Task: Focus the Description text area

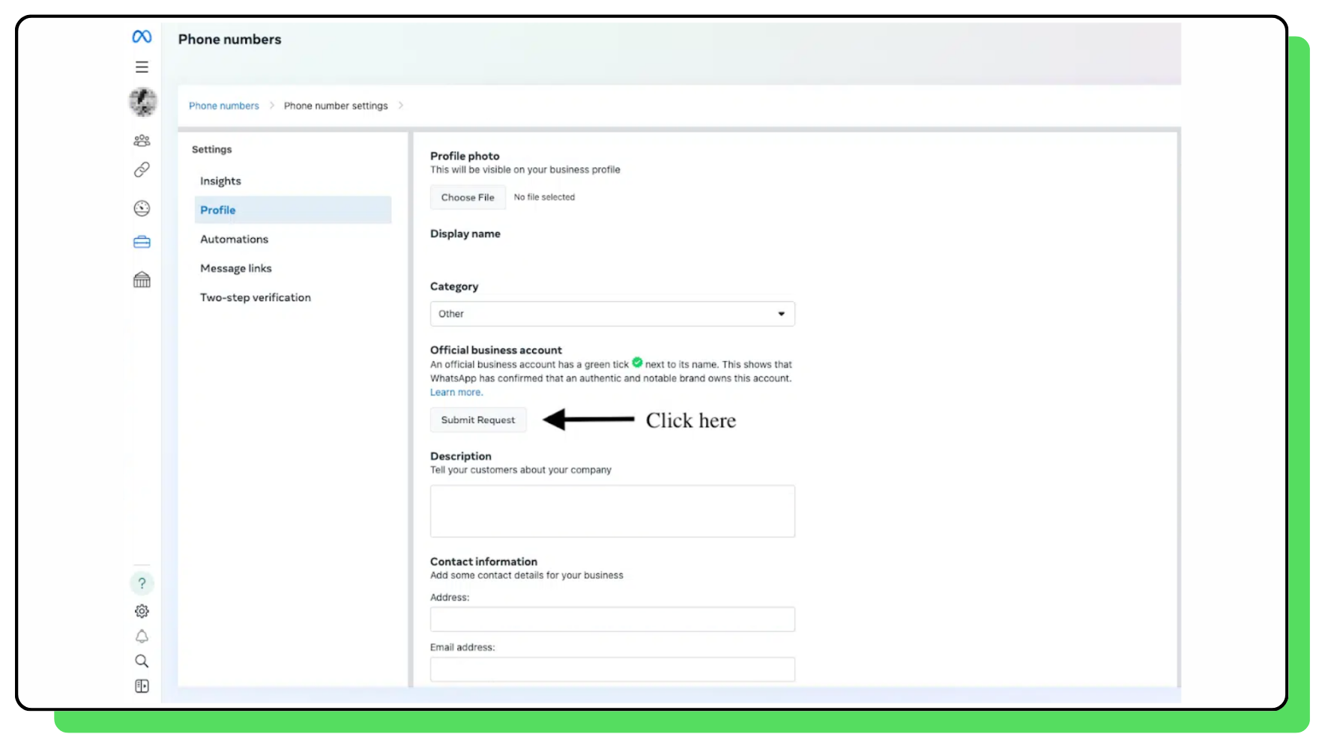Action: [x=612, y=511]
